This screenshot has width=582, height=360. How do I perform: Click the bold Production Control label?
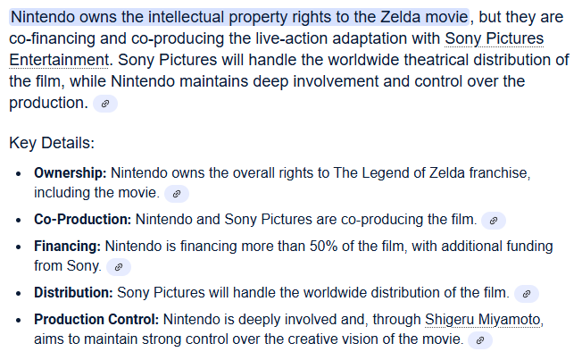96,319
